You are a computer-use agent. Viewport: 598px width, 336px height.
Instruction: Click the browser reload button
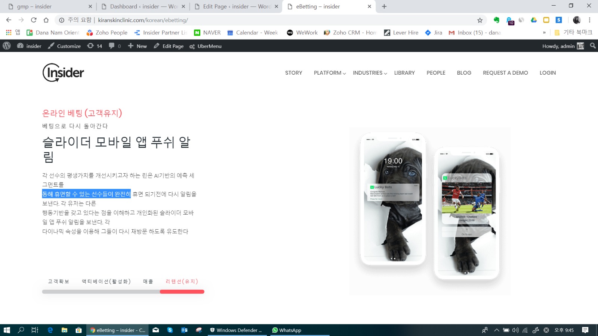tap(34, 20)
